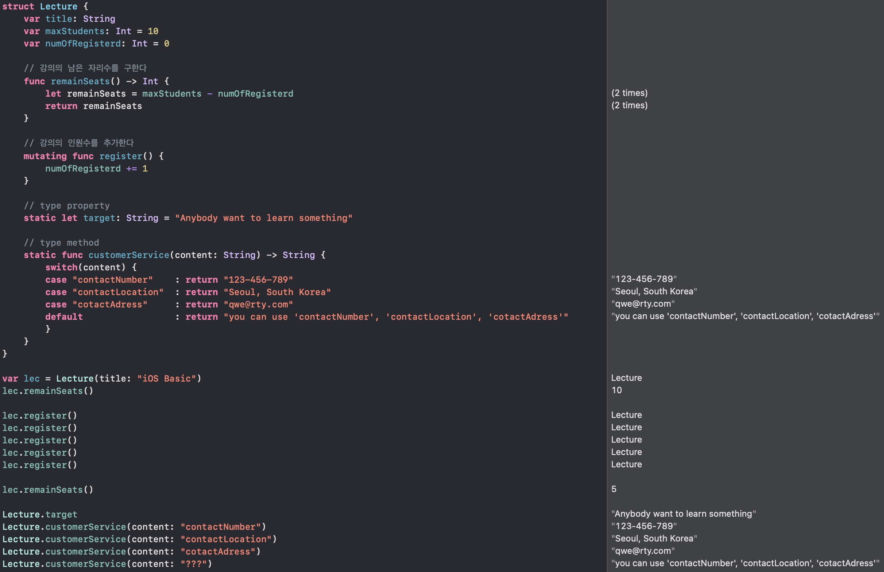Click the "???" argument in last customerService call

pyautogui.click(x=193, y=564)
